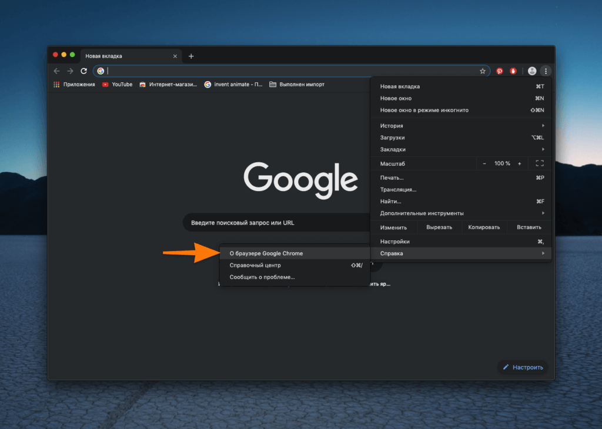The height and width of the screenshot is (429, 602).
Task: Expand the История submenu
Action: pyautogui.click(x=461, y=126)
